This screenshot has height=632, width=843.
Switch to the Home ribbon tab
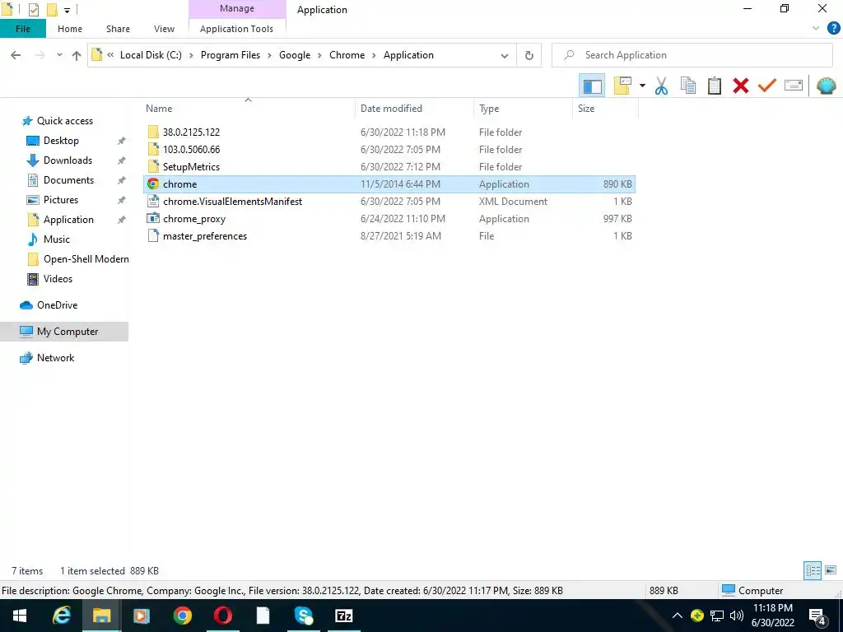pyautogui.click(x=70, y=29)
